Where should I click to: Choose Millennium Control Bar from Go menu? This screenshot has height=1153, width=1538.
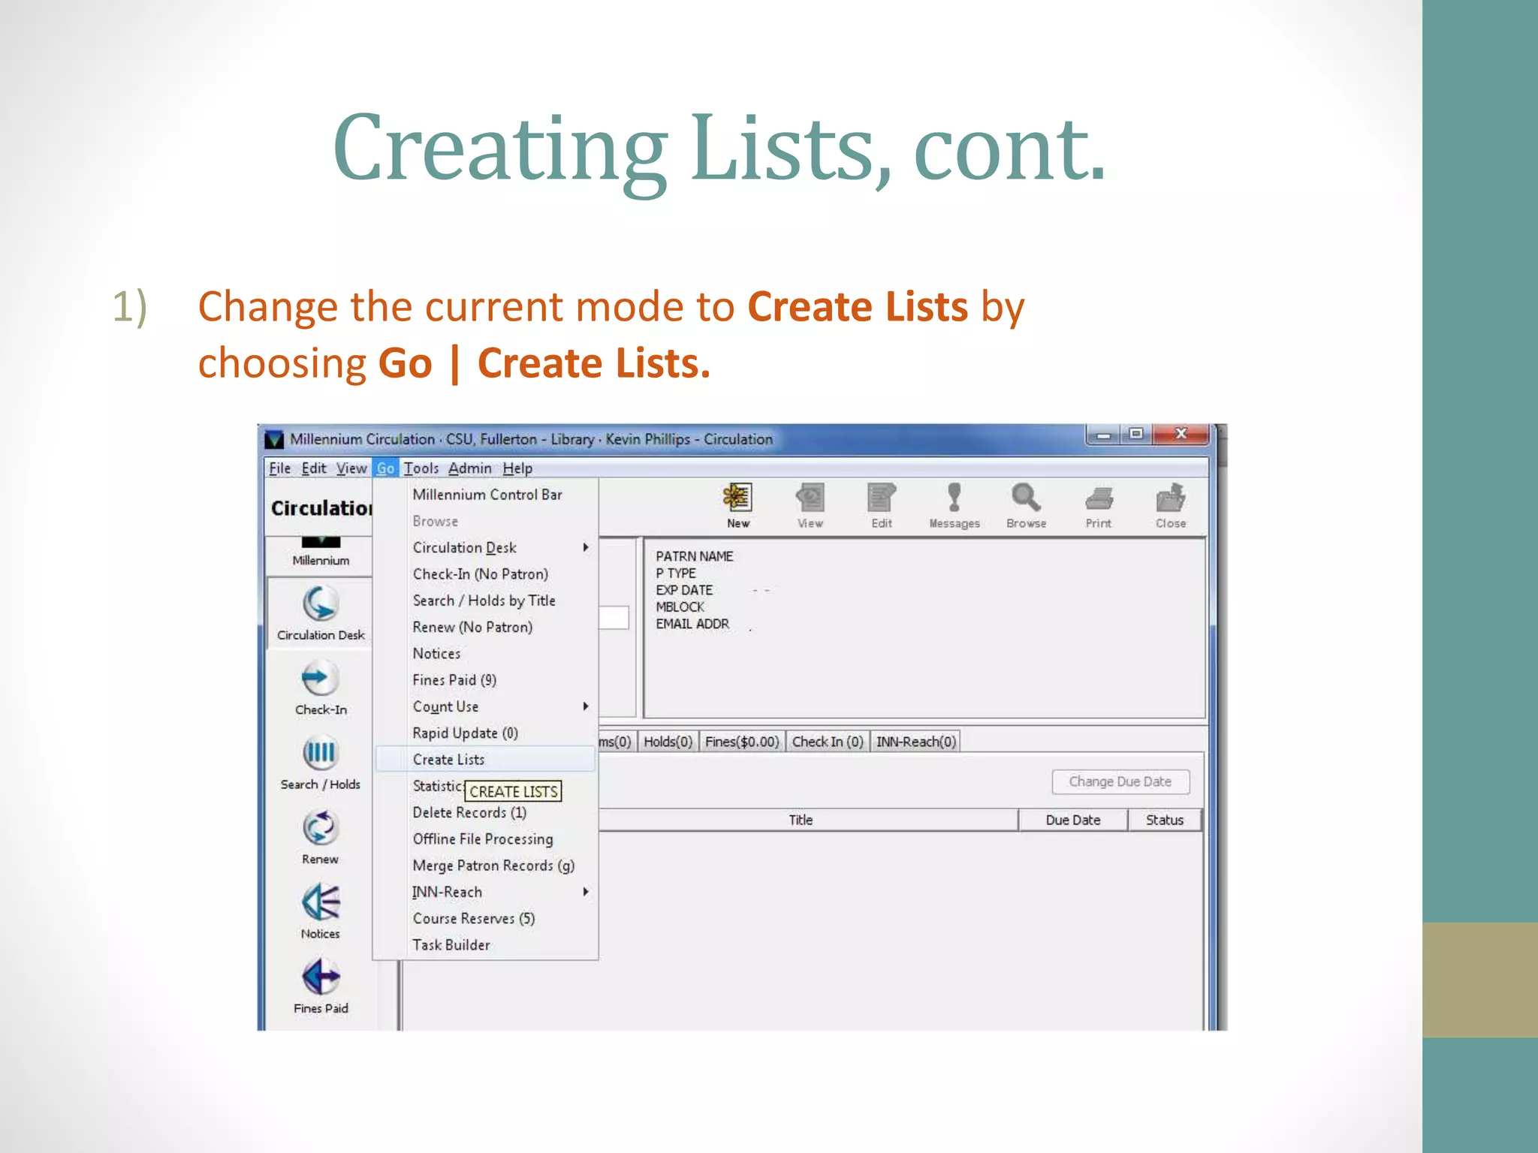point(486,495)
